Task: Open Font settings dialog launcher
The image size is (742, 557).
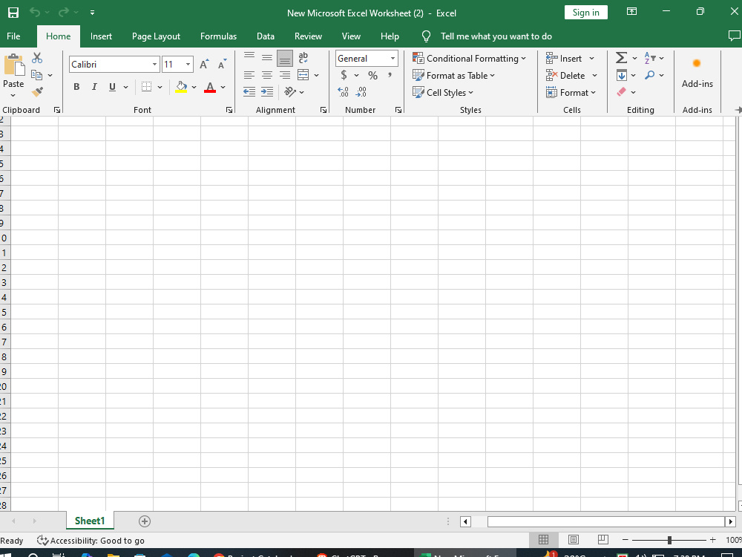Action: (x=229, y=110)
